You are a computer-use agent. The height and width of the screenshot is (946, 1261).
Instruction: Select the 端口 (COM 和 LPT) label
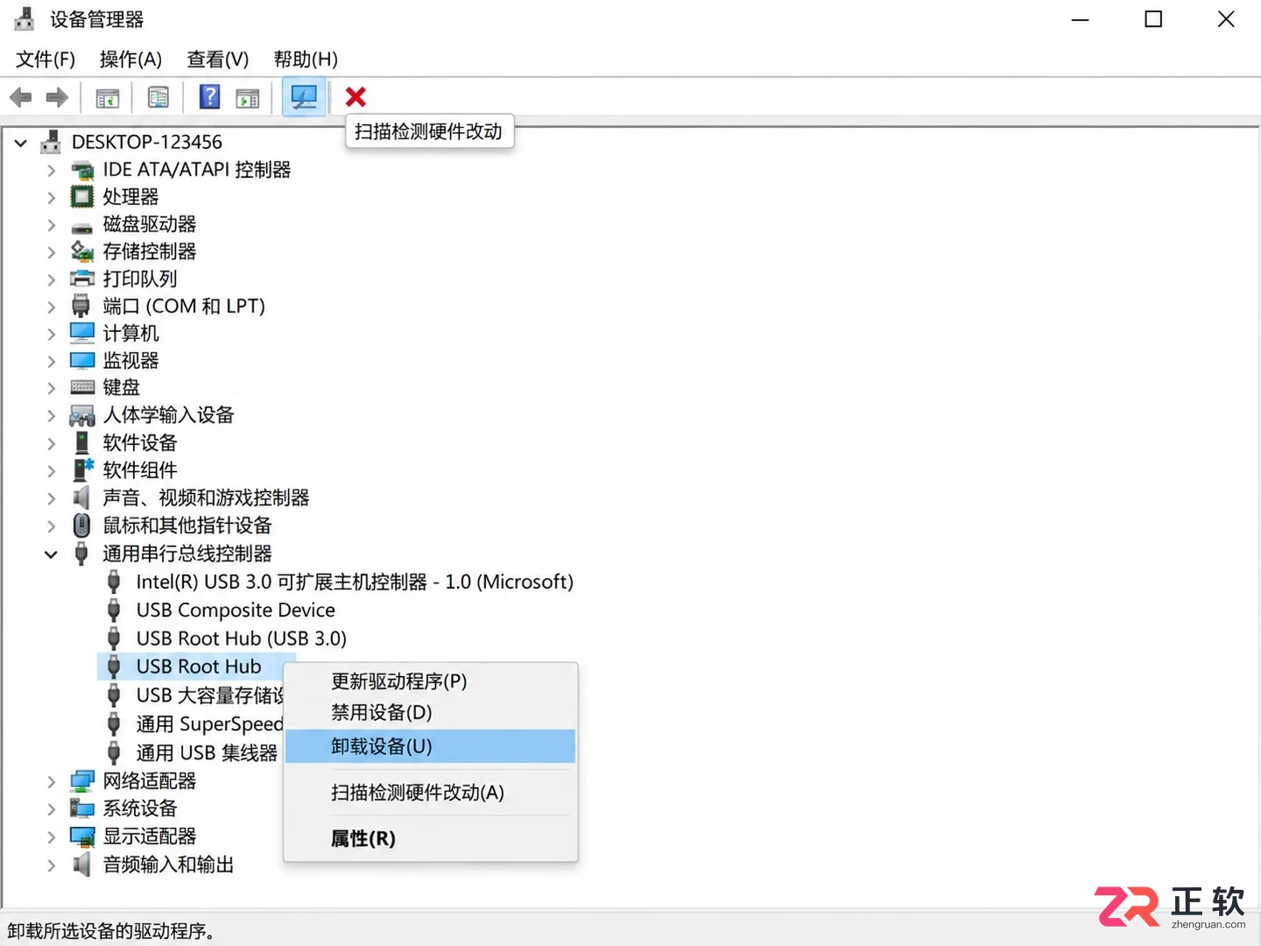coord(184,306)
